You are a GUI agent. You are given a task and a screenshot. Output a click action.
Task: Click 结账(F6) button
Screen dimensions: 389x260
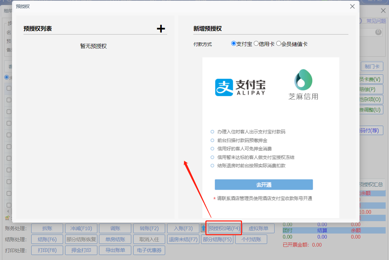[x=47, y=240]
